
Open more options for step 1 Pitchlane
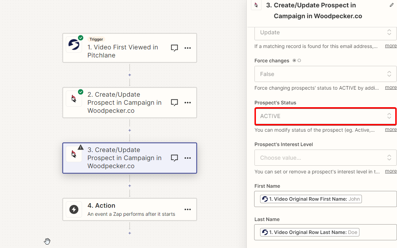tap(187, 48)
